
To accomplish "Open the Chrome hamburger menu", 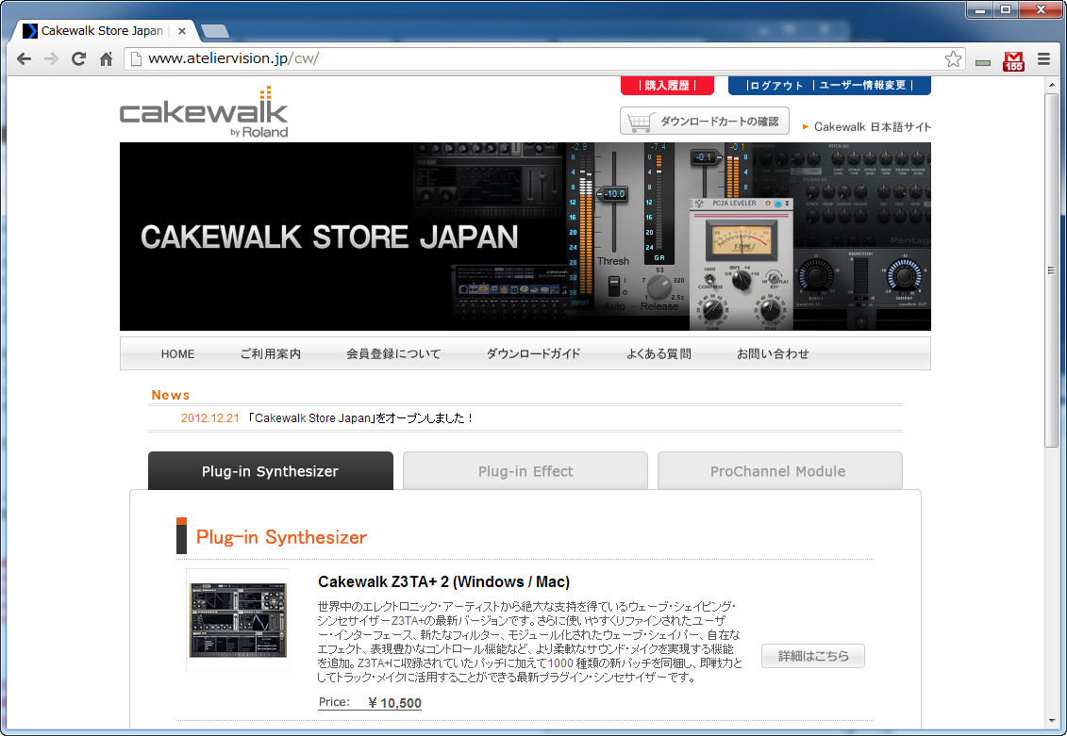I will 1043,59.
